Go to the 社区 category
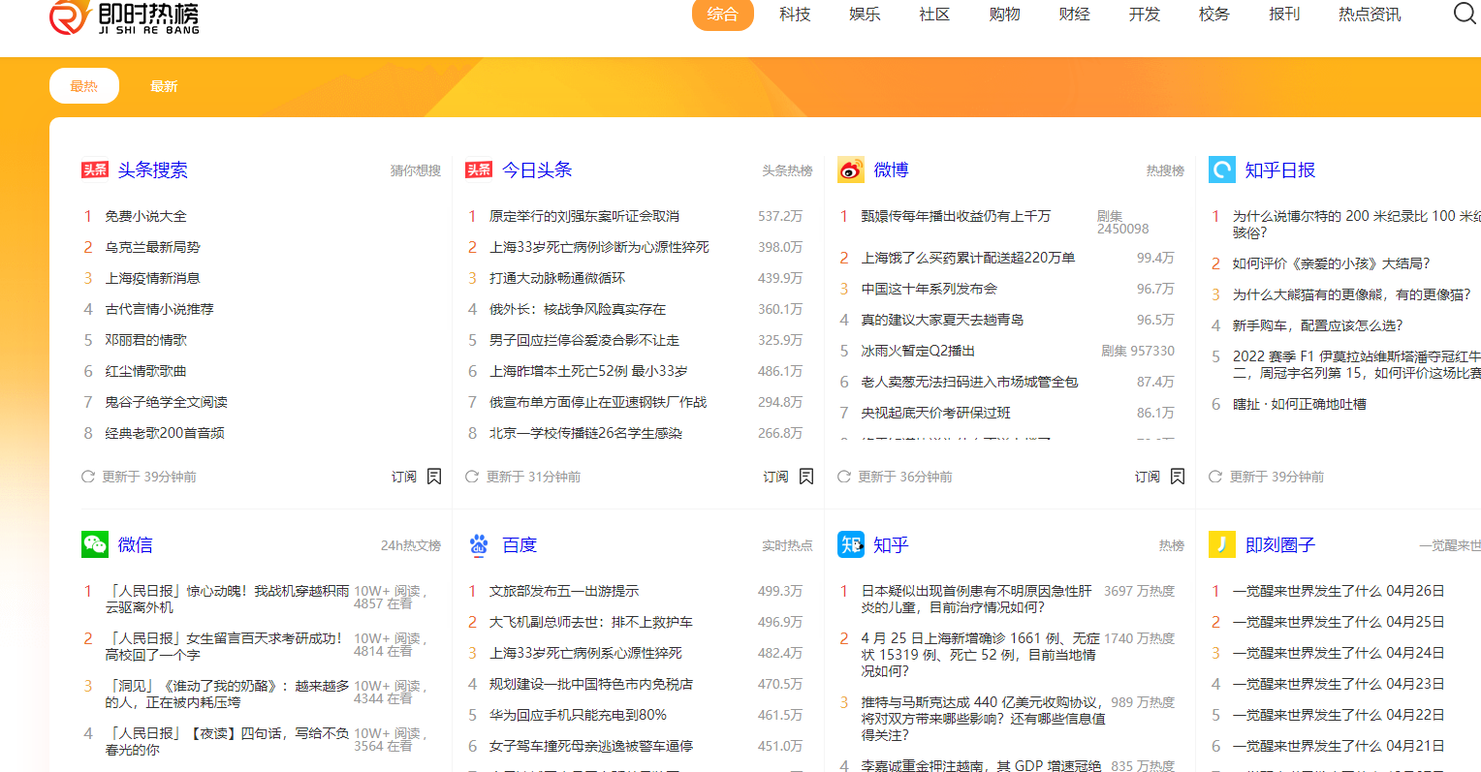This screenshot has width=1481, height=772. pyautogui.click(x=934, y=14)
